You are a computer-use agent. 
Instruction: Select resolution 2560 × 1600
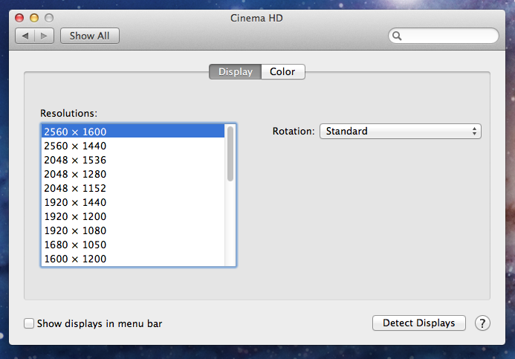133,132
